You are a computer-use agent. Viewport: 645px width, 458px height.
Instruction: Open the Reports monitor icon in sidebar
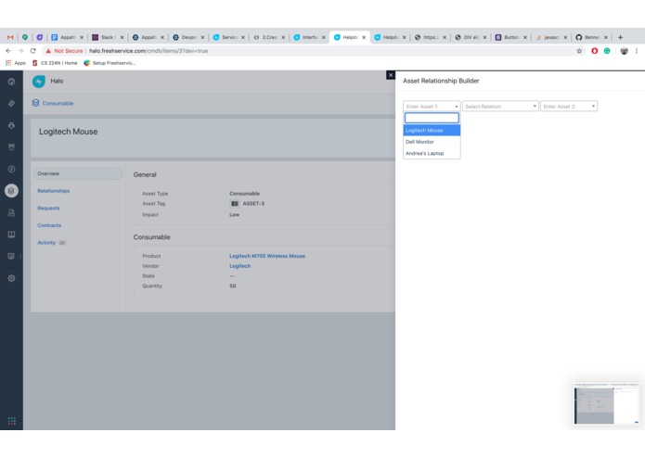[x=11, y=256]
